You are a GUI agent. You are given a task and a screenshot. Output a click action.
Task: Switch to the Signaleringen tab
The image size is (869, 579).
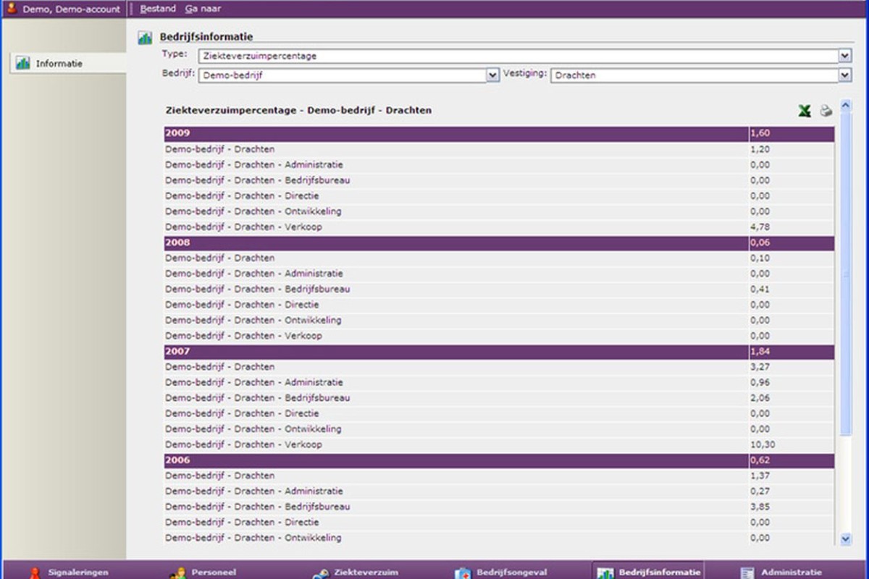69,572
